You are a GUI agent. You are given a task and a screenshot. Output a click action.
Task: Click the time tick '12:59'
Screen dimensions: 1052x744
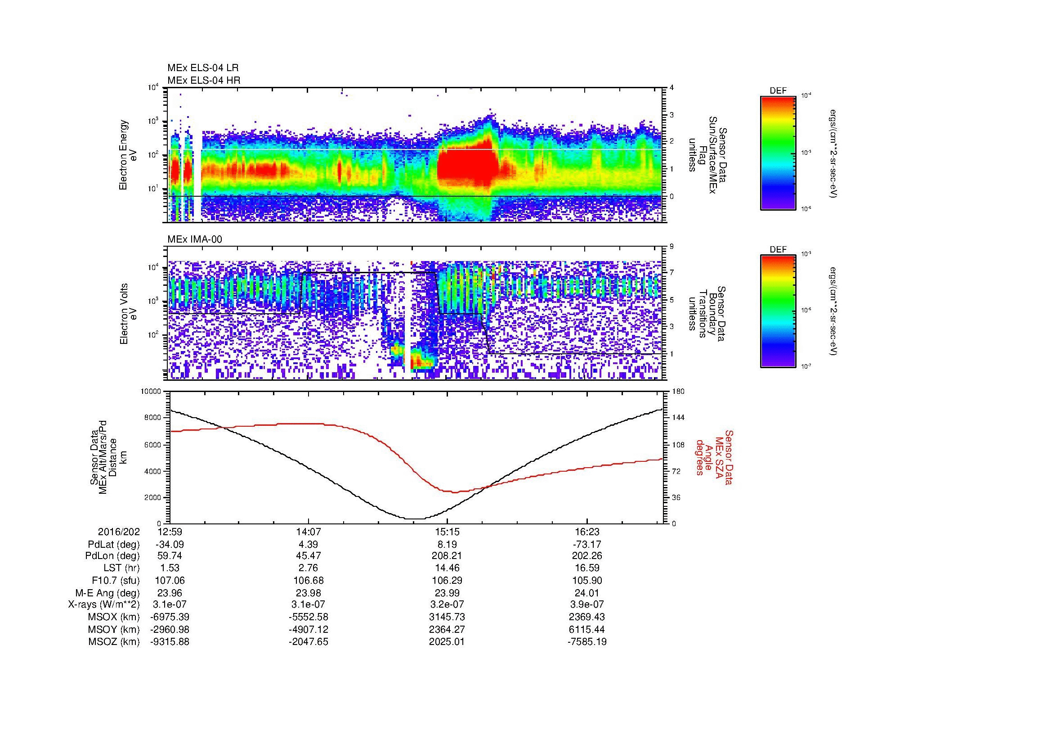coord(170,532)
